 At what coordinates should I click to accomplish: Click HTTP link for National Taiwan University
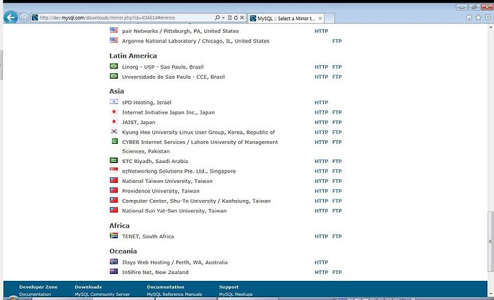tap(321, 181)
